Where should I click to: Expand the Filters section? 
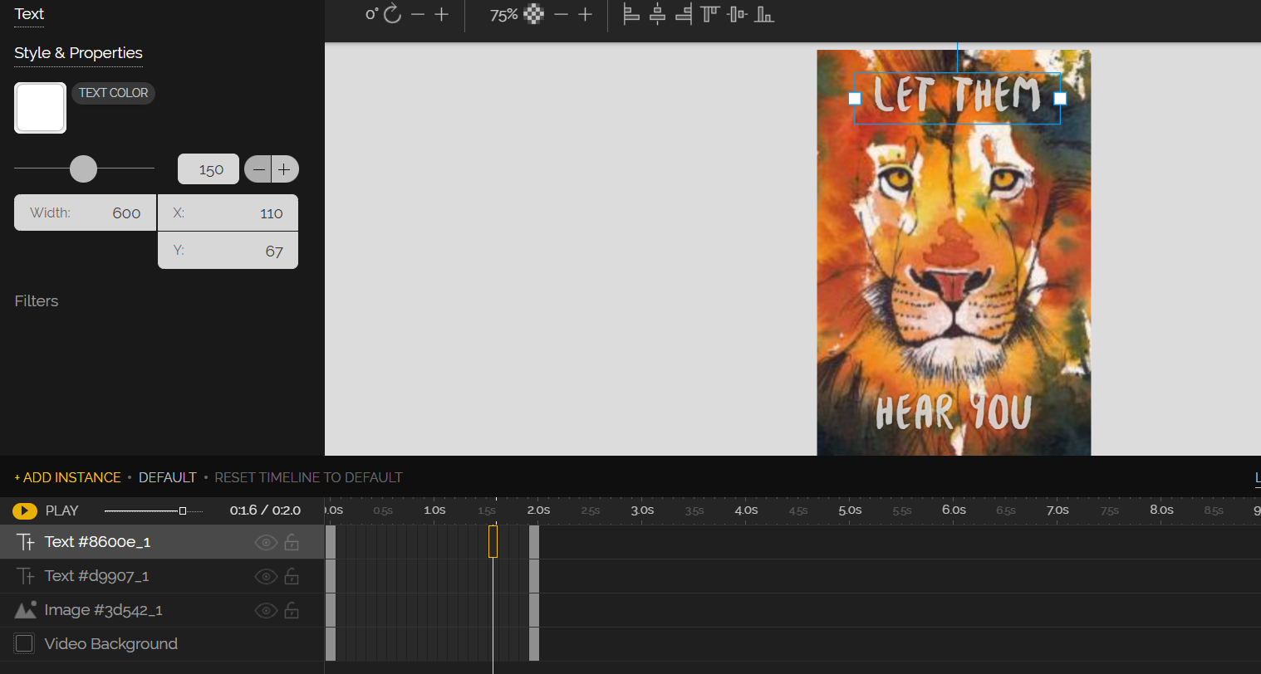37,301
